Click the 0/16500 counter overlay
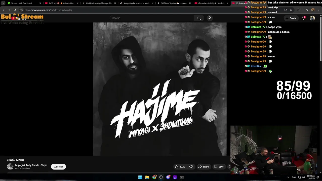This screenshot has width=322, height=181. click(x=294, y=96)
